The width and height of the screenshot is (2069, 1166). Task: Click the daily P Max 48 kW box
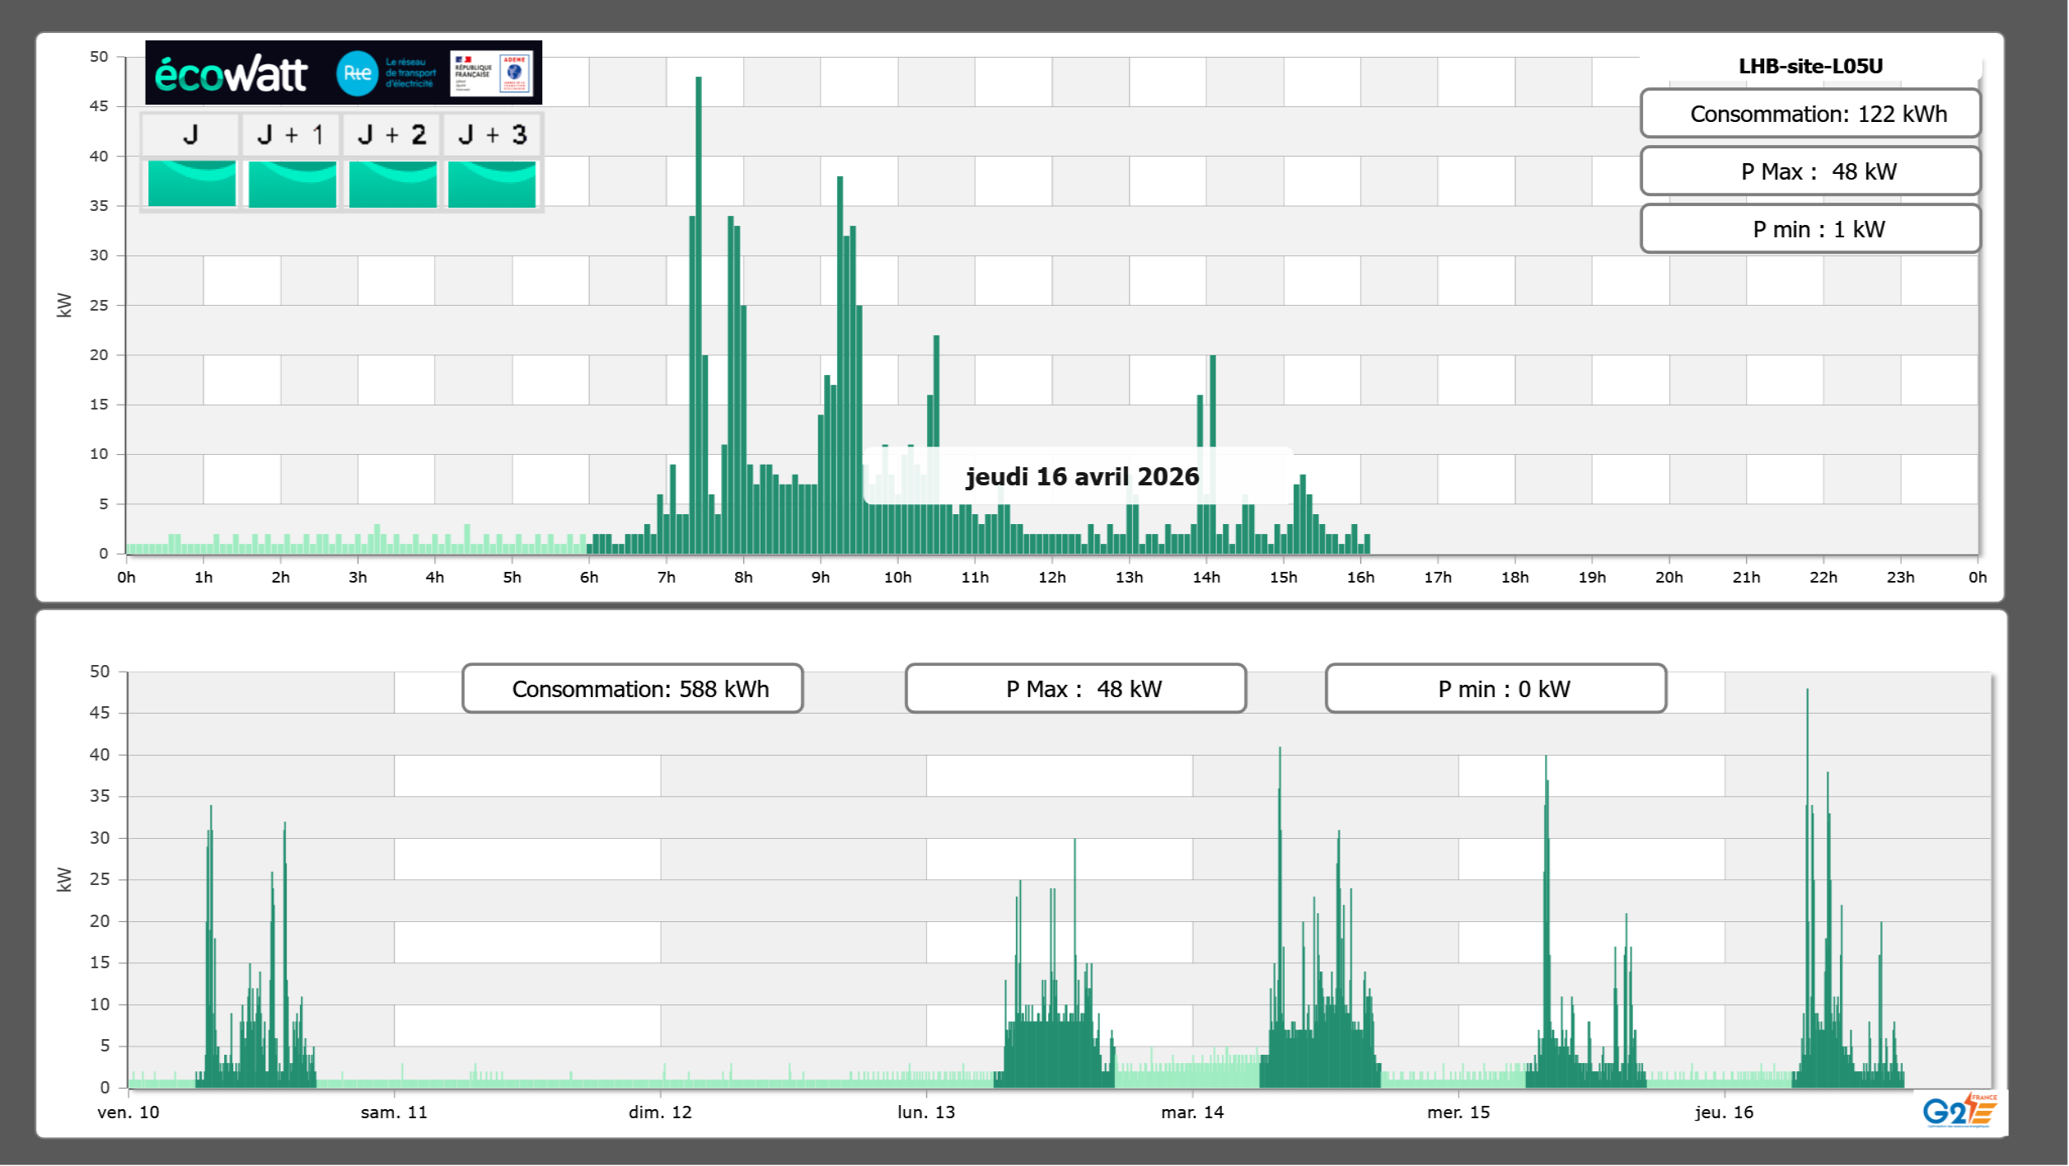pos(1809,171)
